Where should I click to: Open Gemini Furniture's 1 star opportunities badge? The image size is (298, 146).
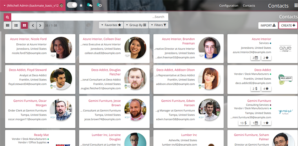(266, 123)
